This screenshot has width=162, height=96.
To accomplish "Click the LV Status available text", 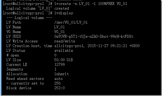I will point(64,50).
